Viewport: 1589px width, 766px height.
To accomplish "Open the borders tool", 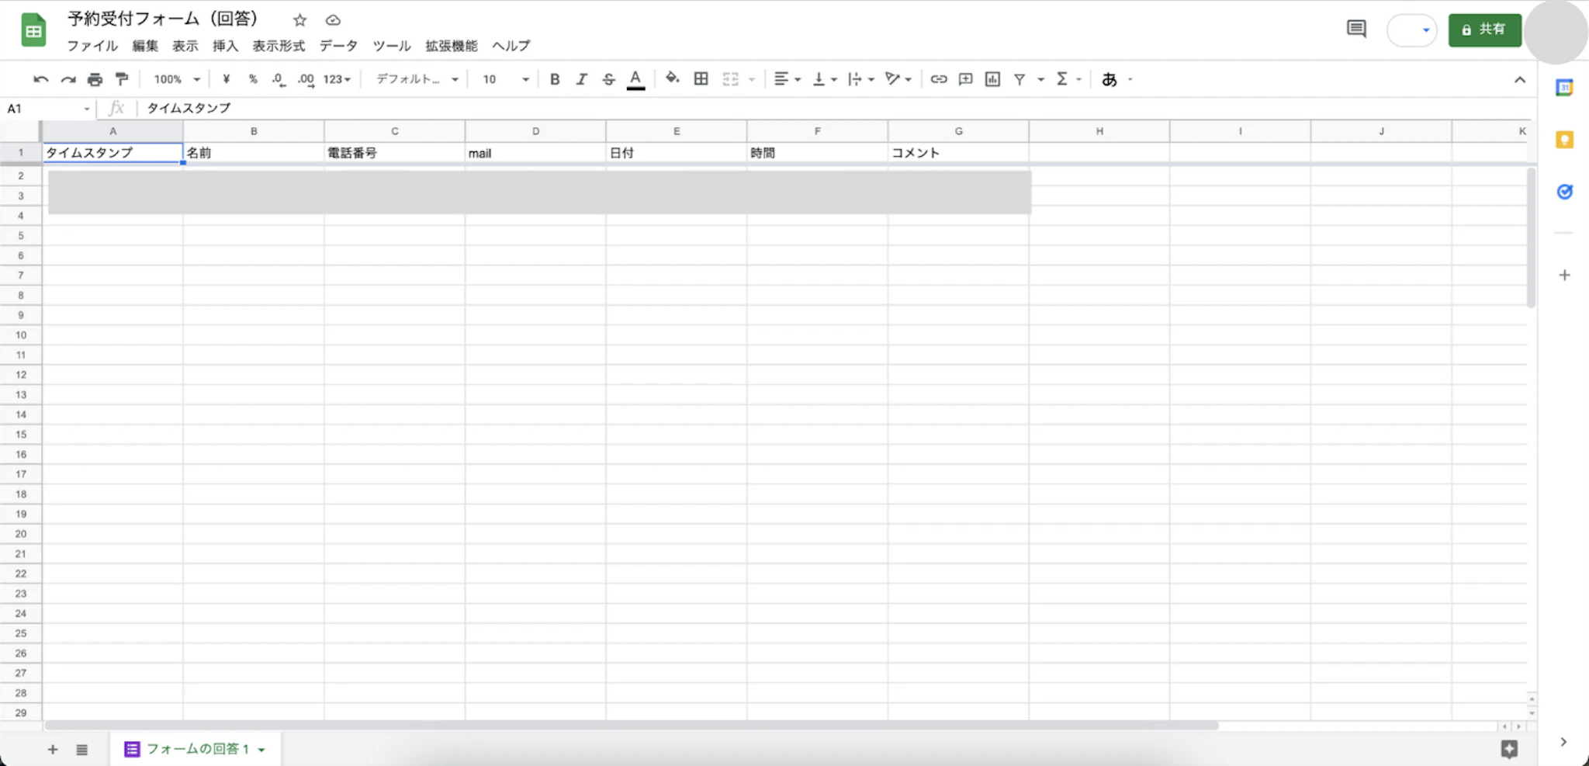I will coord(700,78).
